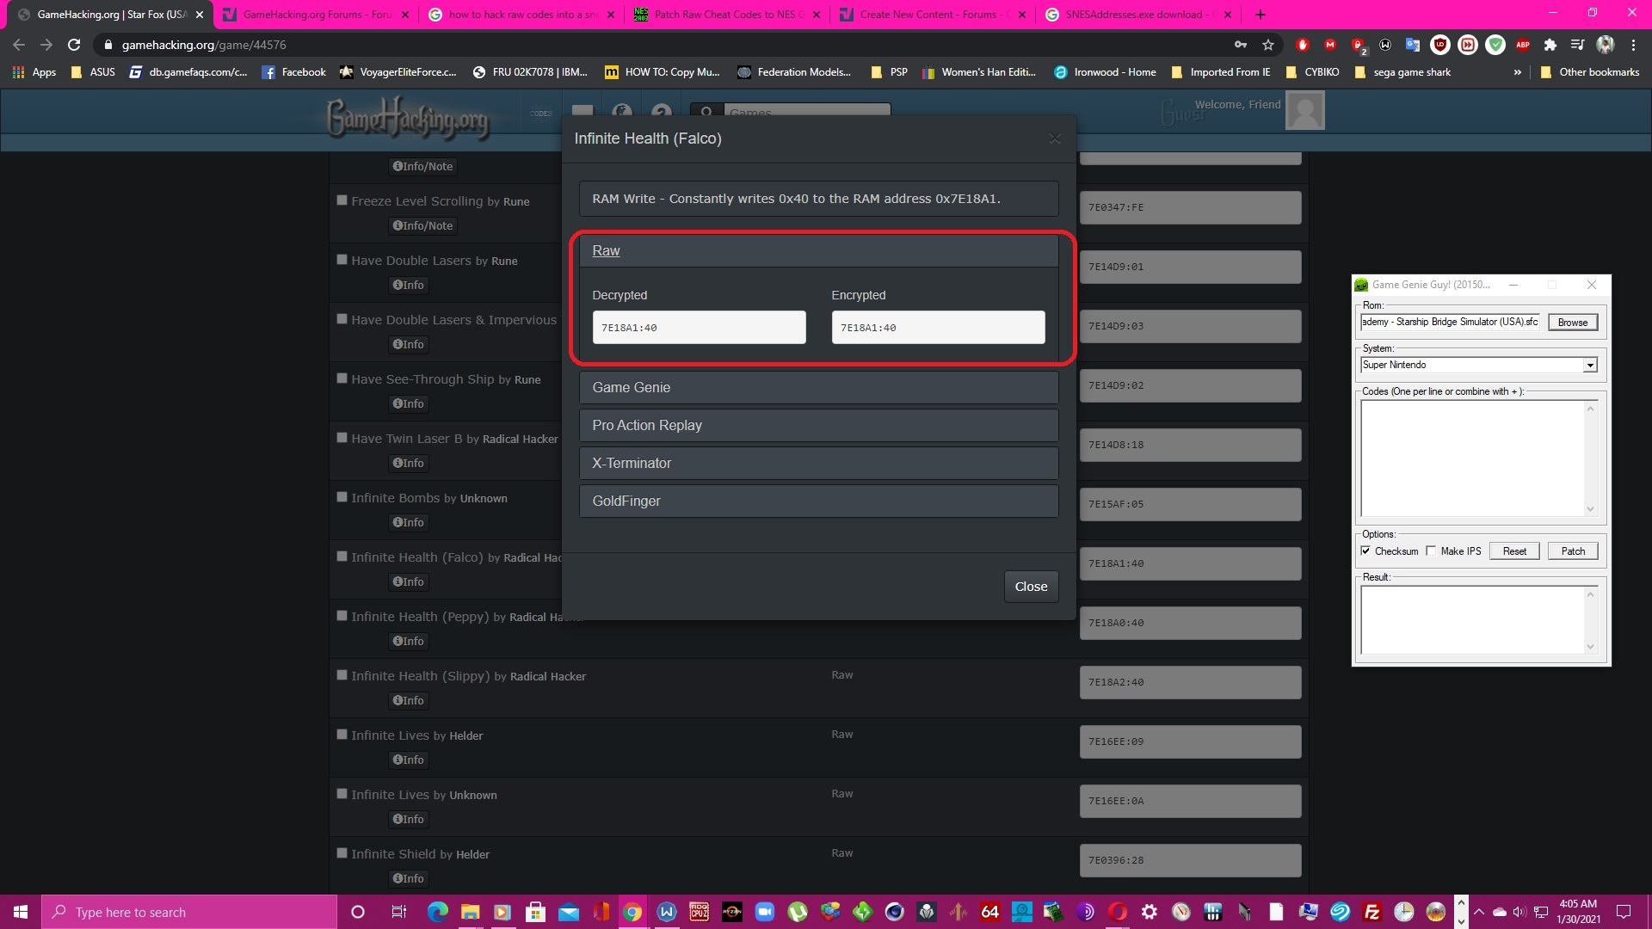
Task: Open the Google Translate extension
Action: click(x=1413, y=45)
